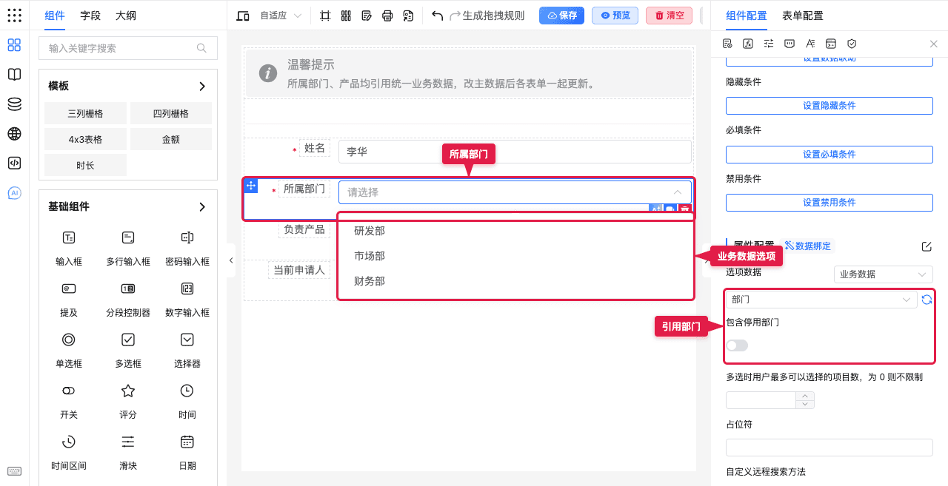Expand the 基础组件 section arrow
Viewport: 948px width, 486px height.
[x=202, y=207]
